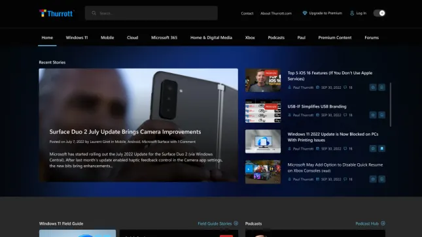The width and height of the screenshot is (422, 237).
Task: Bookmark the USB-IF story
Action: click(381, 115)
